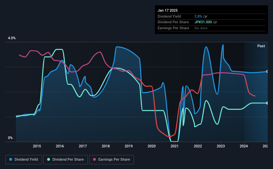Click the pink Earnings Per Share legend dot

coord(94,159)
